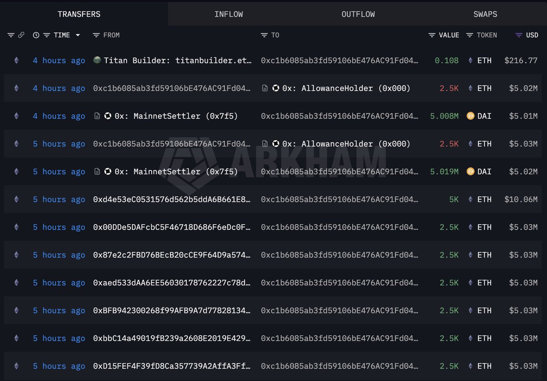The image size is (547, 381).
Task: Click contract icon by MainnetSettler, 5.019M row
Action: coord(97,171)
